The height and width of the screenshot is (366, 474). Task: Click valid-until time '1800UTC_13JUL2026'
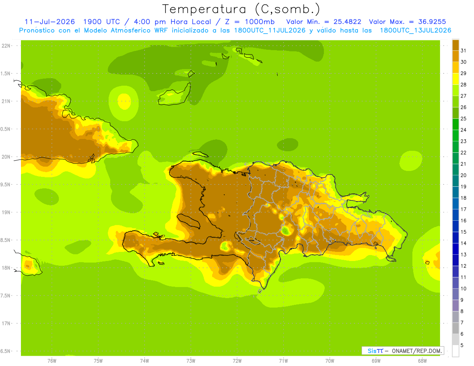tap(415, 30)
